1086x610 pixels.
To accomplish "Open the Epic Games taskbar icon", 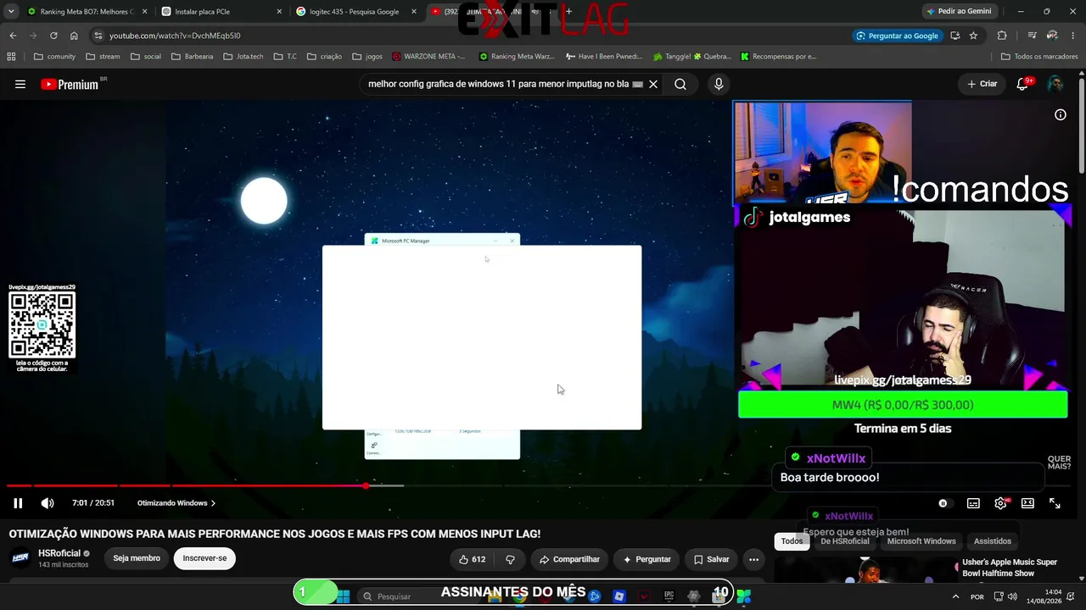I will [669, 596].
